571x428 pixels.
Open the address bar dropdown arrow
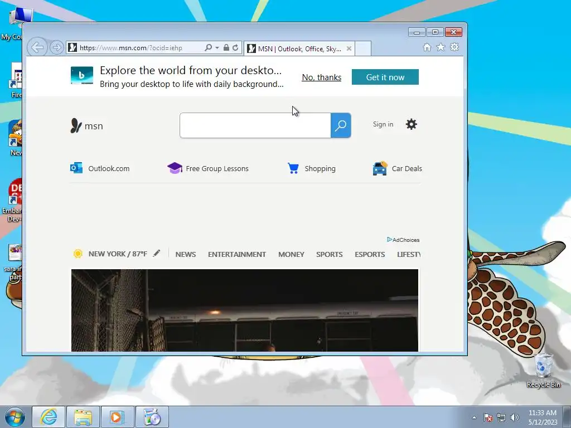pos(217,48)
